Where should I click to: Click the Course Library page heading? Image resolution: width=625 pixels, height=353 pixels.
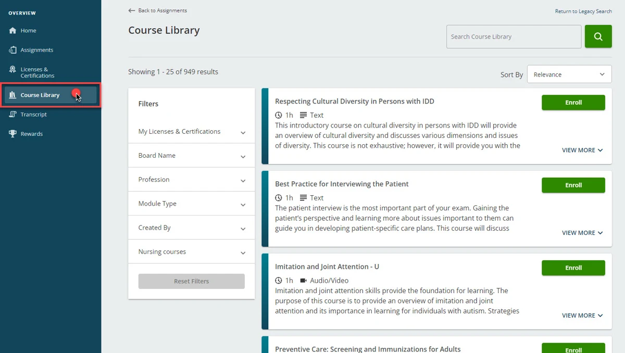point(164,30)
